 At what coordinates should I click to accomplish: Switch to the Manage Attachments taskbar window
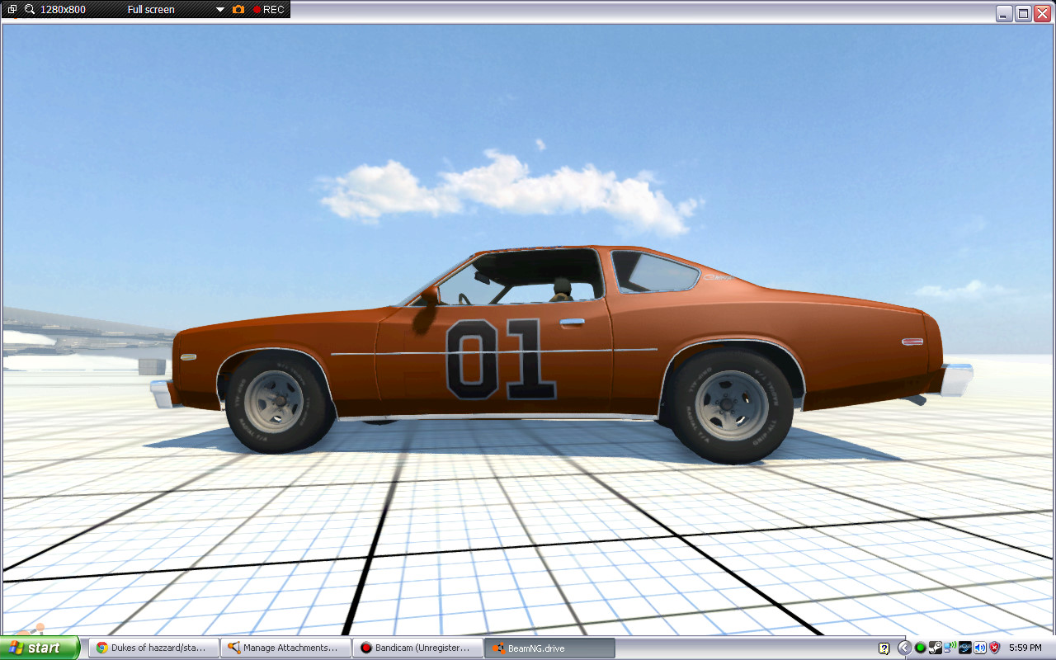pyautogui.click(x=286, y=648)
